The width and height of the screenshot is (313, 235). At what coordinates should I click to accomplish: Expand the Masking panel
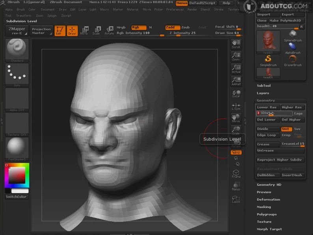pyautogui.click(x=264, y=207)
